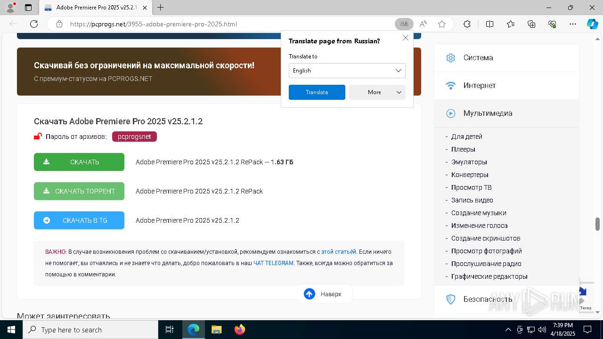Open the taskbar volume control
The width and height of the screenshot is (603, 339).
[542, 330]
